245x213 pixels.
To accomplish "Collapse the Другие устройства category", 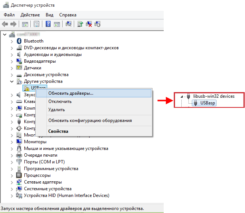I will 12,81.
